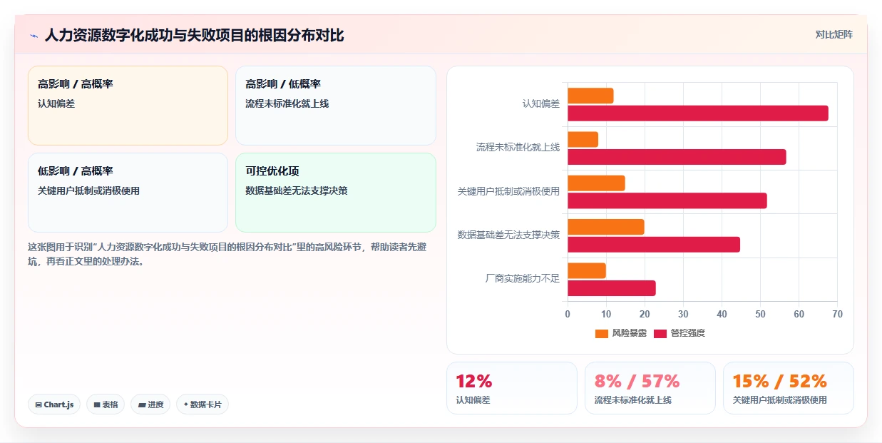The image size is (882, 443).
Task: Click the red 认知偏差 管控强度 bar
Action: pos(698,113)
